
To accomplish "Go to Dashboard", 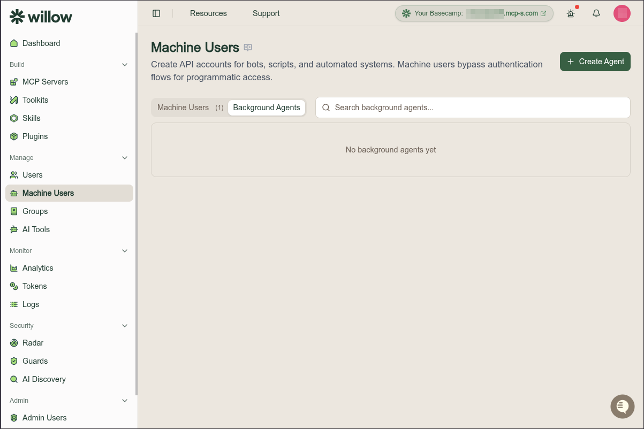I will [69, 43].
